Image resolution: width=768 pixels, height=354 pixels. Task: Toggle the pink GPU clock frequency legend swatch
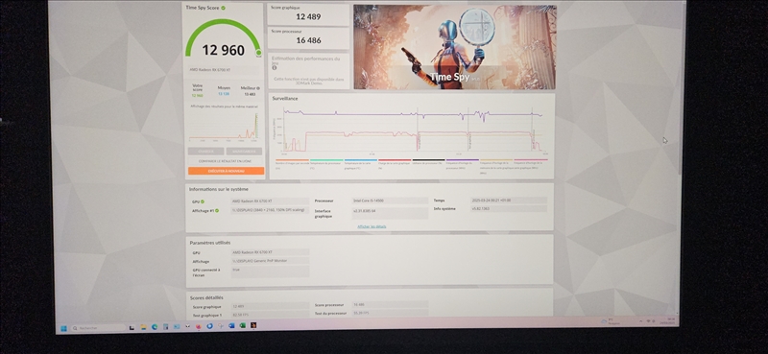tap(531, 159)
